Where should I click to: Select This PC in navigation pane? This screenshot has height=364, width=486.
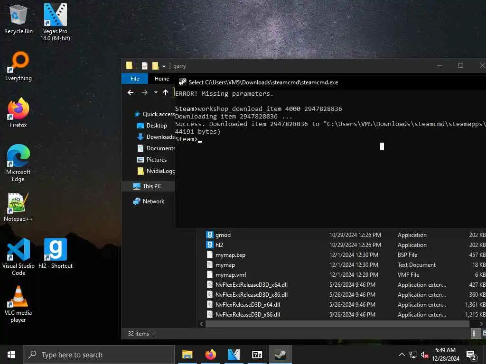coord(147,186)
